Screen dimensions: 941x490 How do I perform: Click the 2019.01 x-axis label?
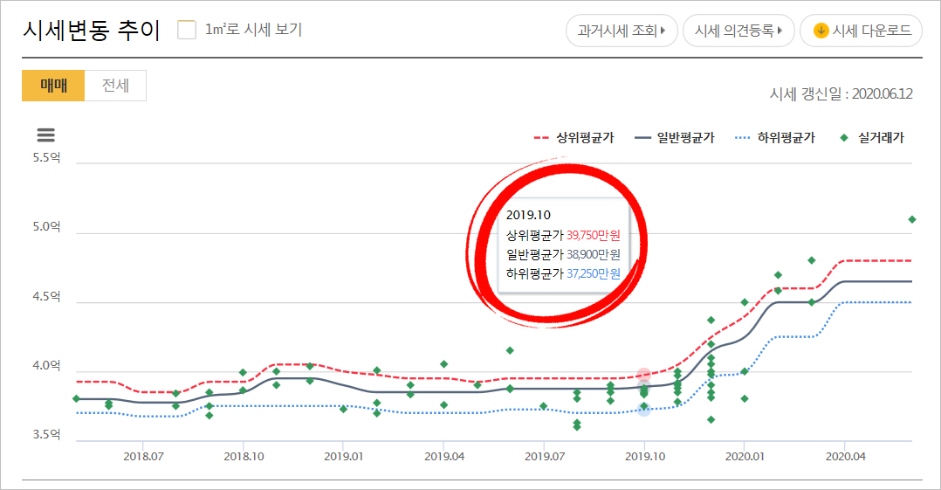click(x=344, y=456)
